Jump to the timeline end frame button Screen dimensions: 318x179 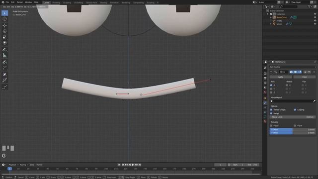click(140, 165)
